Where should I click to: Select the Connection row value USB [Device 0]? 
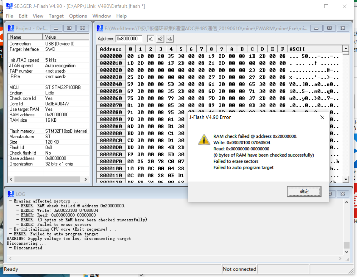coord(60,44)
